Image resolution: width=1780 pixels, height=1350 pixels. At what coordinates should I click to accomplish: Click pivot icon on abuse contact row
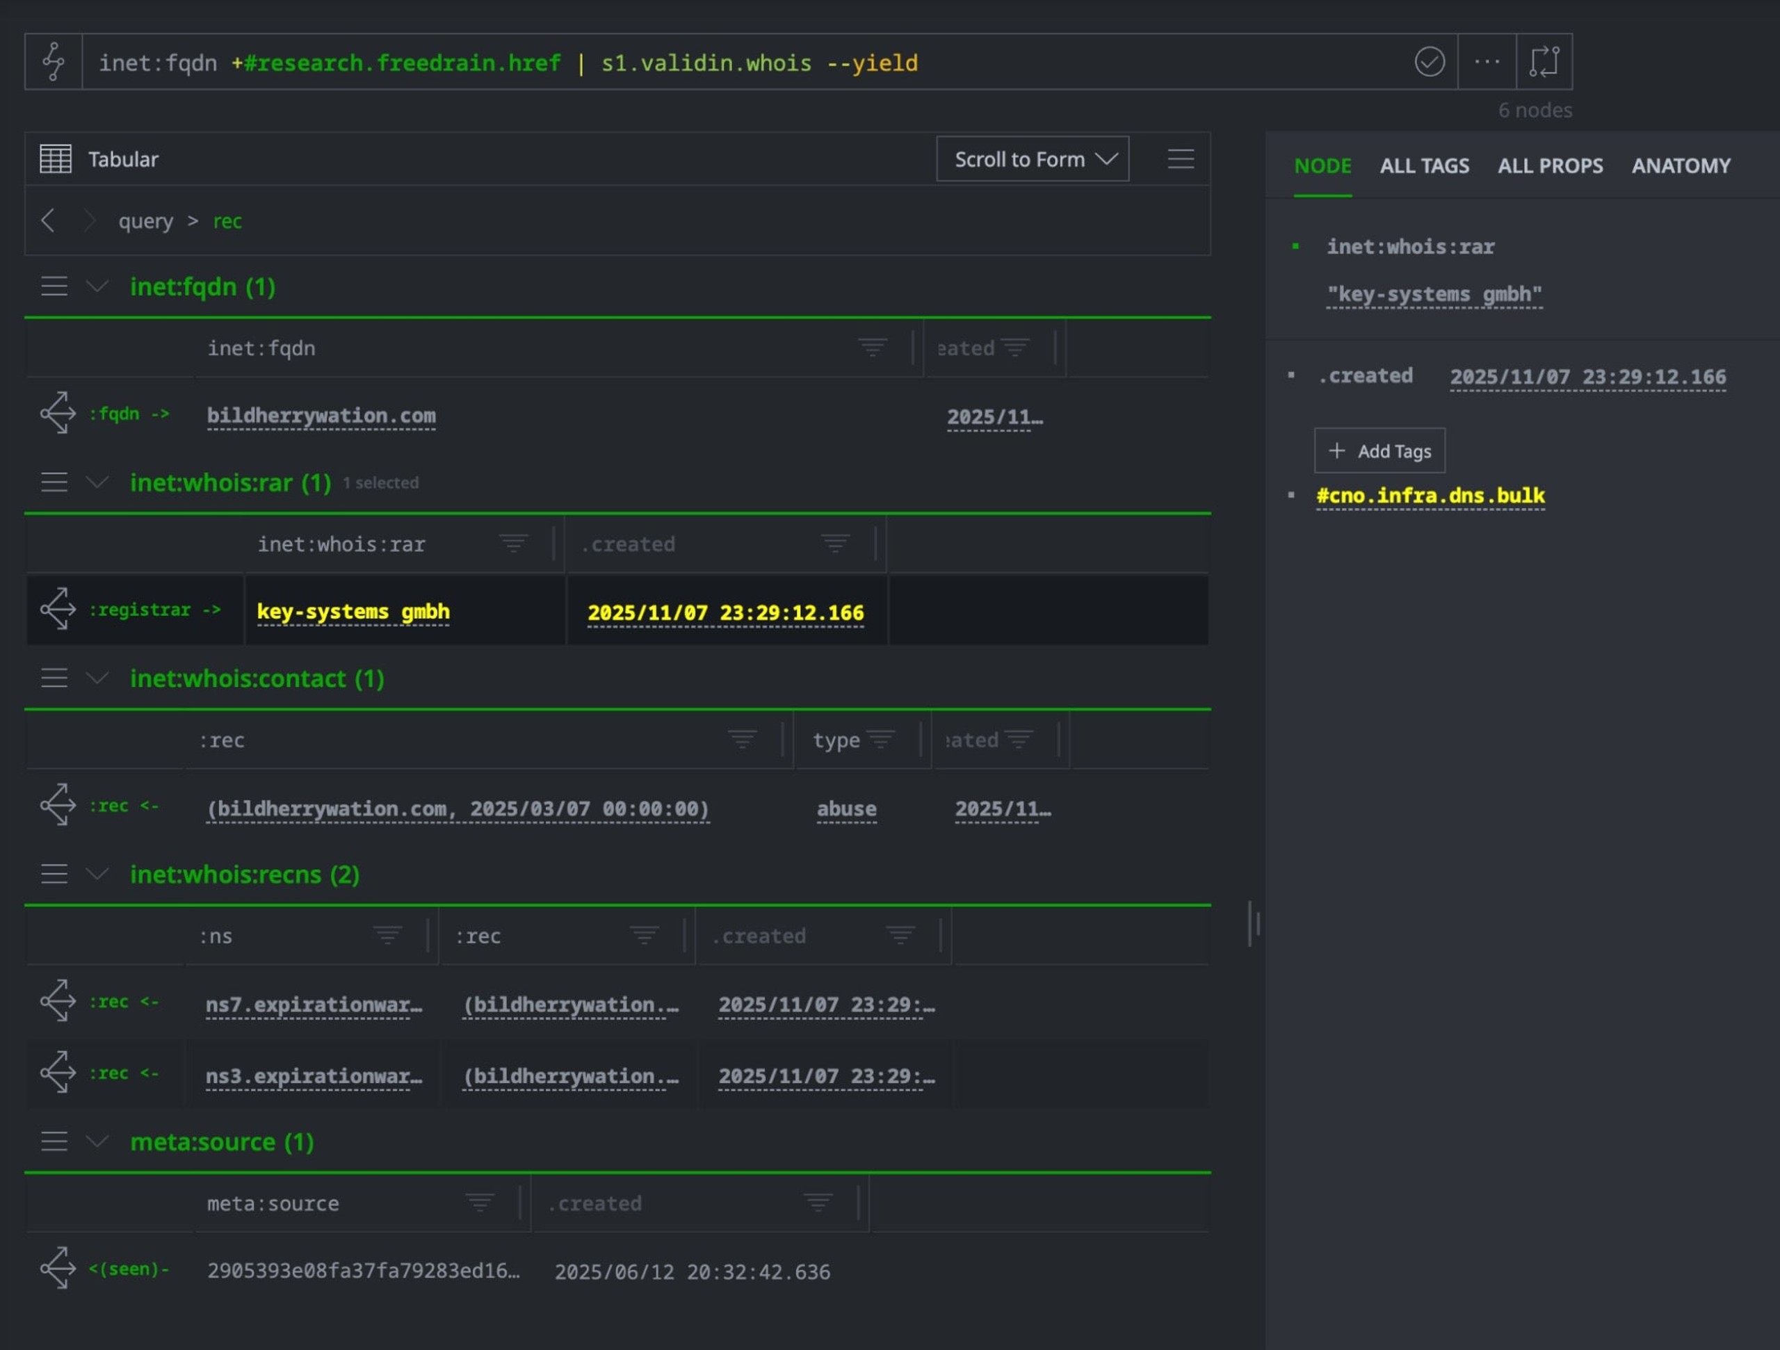click(x=58, y=805)
